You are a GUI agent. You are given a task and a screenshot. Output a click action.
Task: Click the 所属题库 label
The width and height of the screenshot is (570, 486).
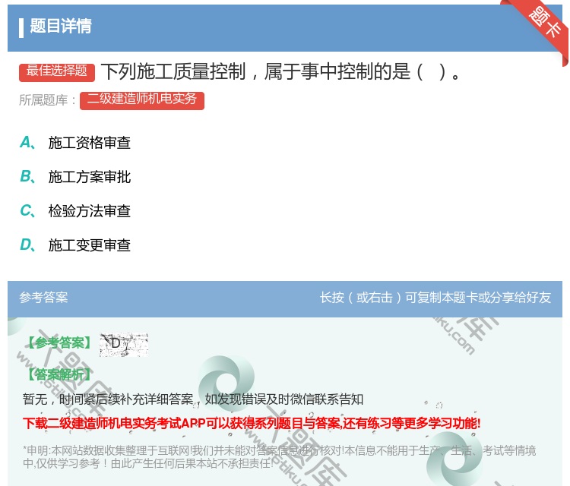tap(48, 100)
